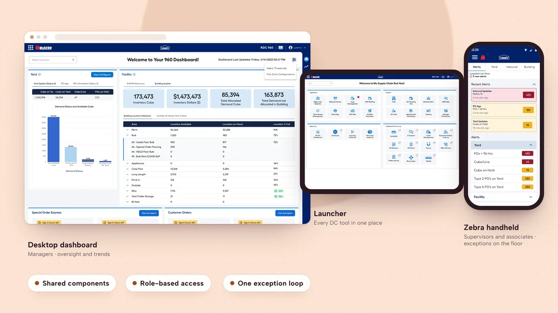Expand the Perm row in utilization table
Viewport: 558px width, 313px height.
[x=127, y=130]
